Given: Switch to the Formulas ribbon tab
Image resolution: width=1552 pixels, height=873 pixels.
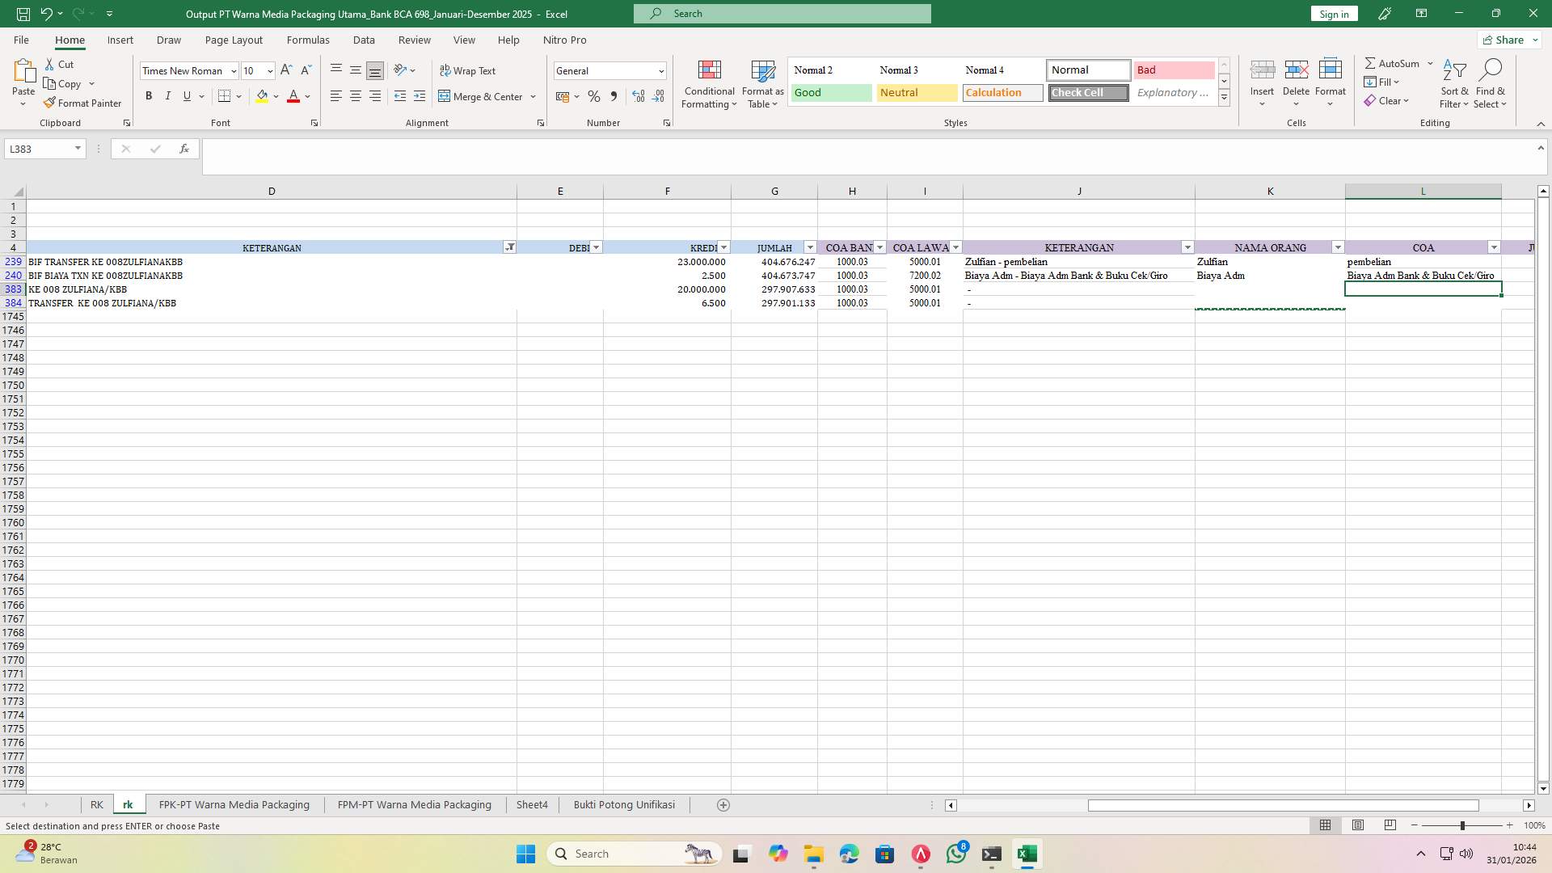Looking at the screenshot, I should coord(308,40).
